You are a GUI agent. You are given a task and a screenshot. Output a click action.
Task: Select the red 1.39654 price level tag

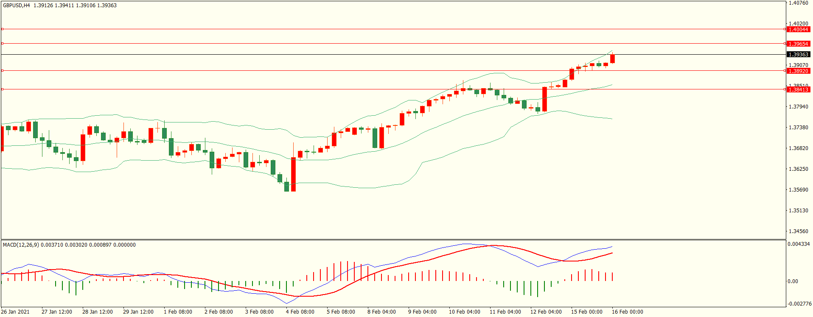pos(798,44)
